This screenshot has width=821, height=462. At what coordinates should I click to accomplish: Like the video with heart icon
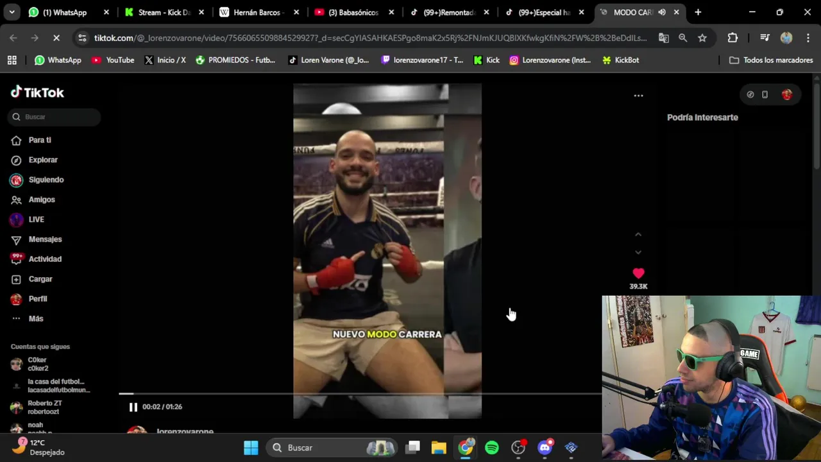point(638,273)
